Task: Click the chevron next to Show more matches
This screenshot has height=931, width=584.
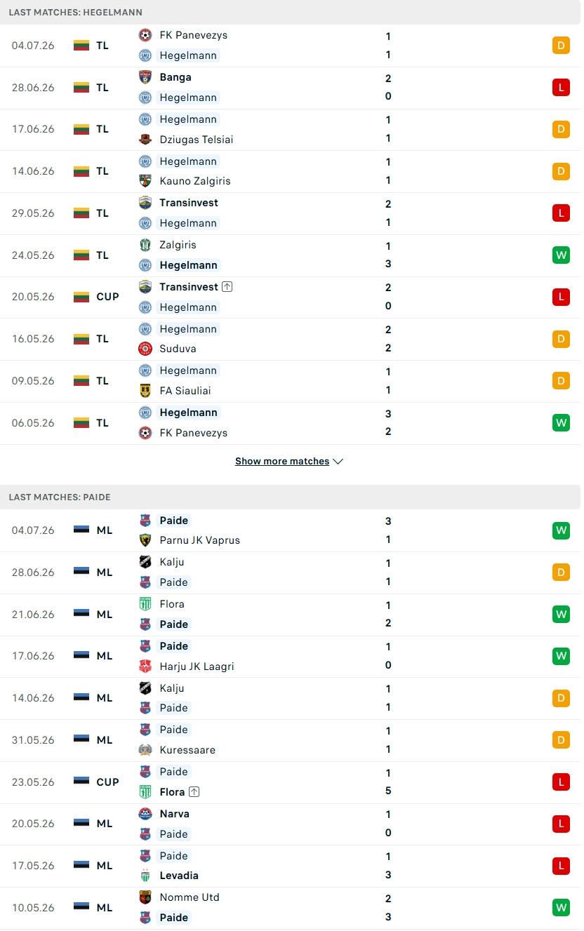Action: (x=338, y=462)
